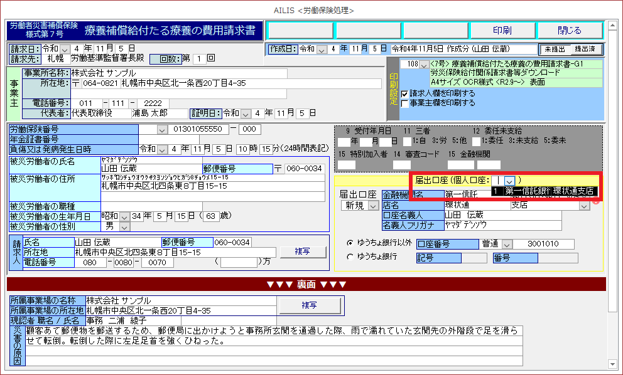Expand the 108 print form dropdown
Image resolution: width=623 pixels, height=375 pixels.
pyautogui.click(x=424, y=65)
